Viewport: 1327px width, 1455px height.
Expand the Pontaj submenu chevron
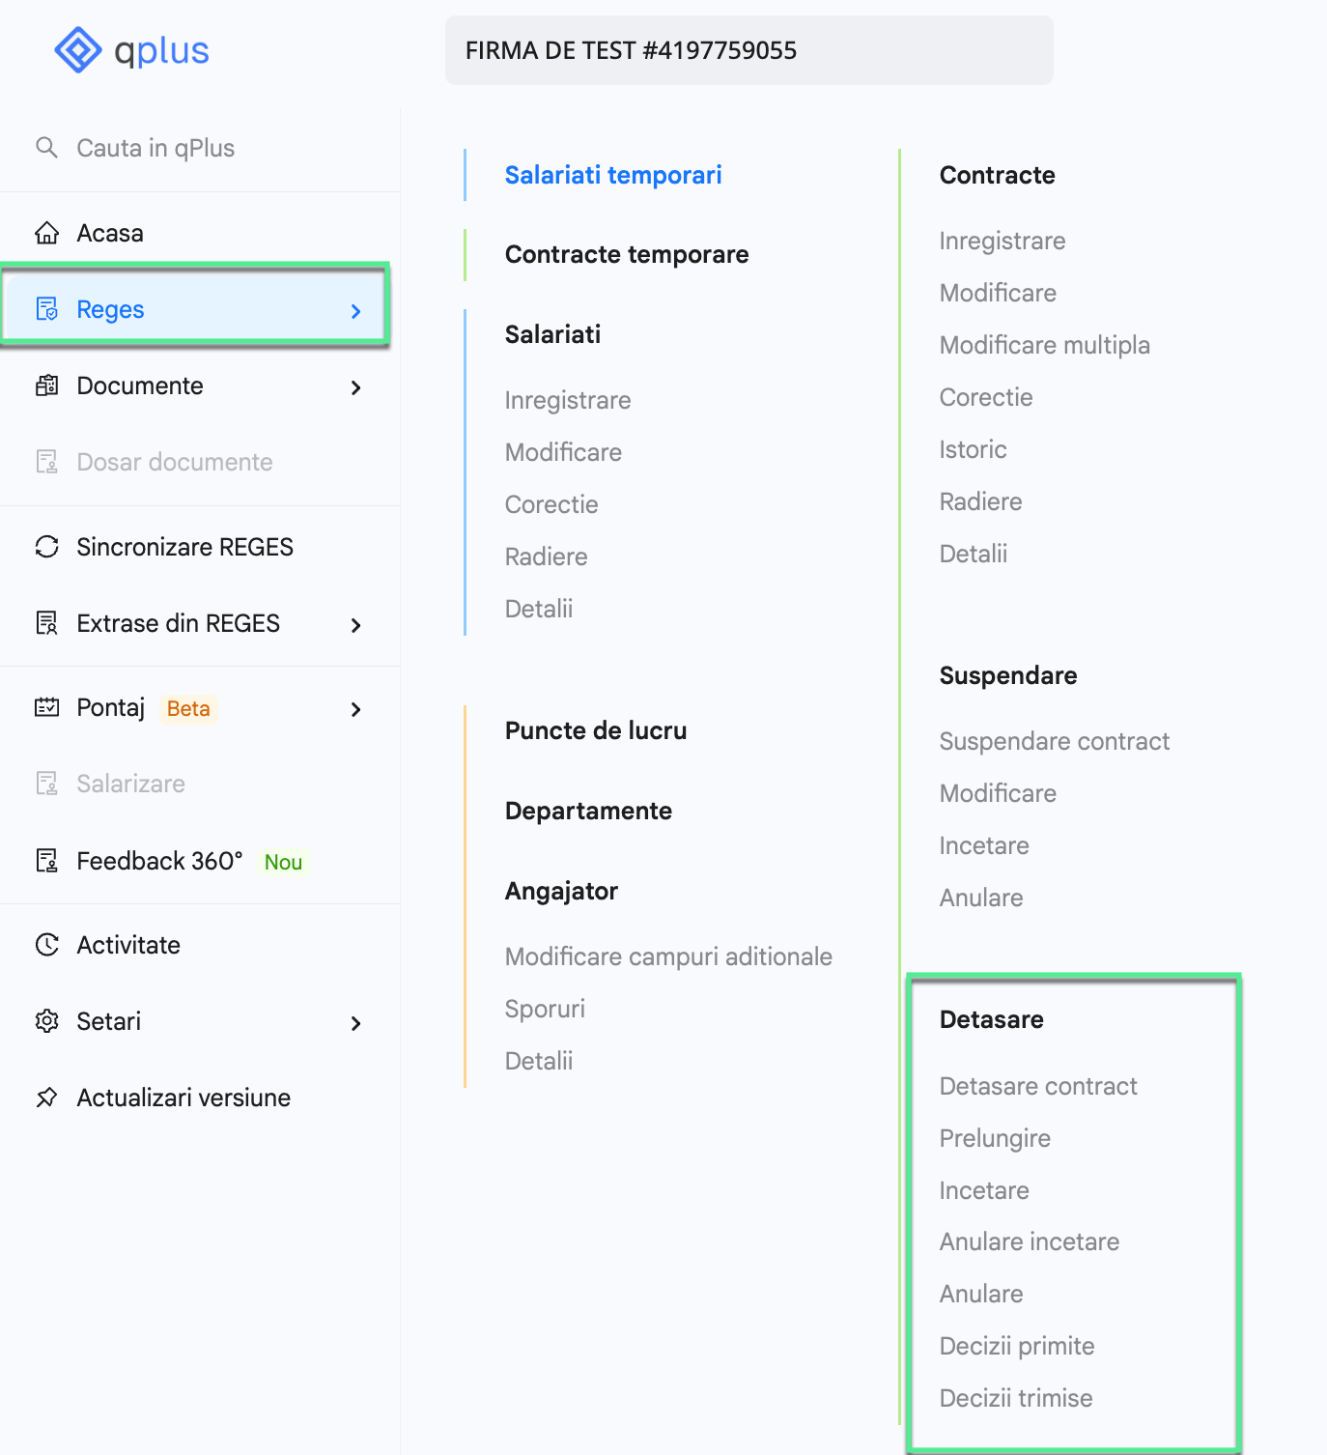point(356,709)
